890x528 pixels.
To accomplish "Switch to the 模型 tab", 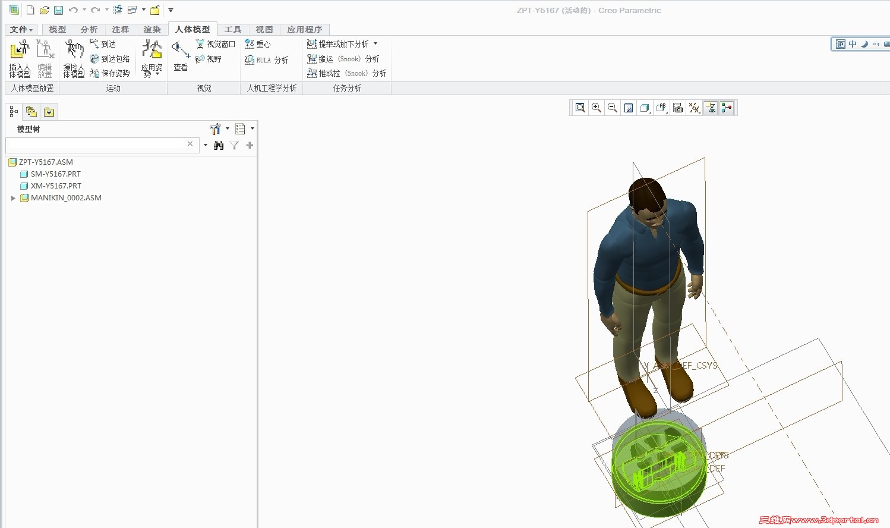I will coord(58,29).
